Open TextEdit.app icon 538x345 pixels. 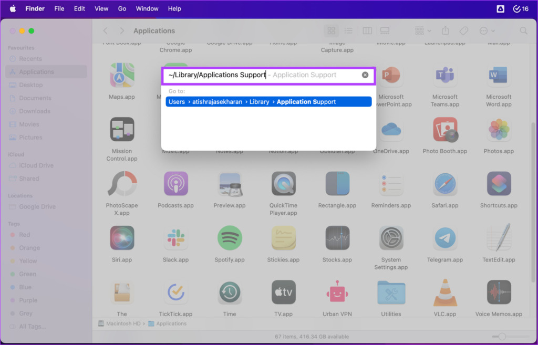499,238
